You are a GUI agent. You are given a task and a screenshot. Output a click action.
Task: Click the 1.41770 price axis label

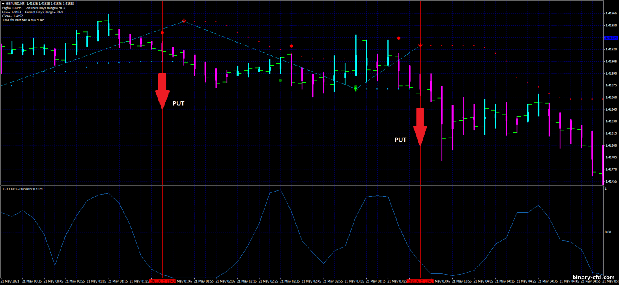(611, 169)
